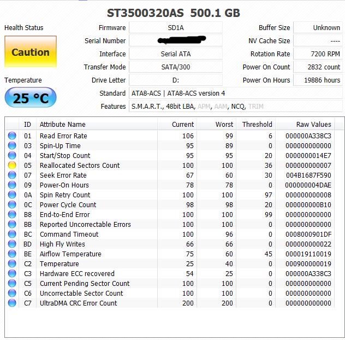Click the Rotation Rate field 7200 RPM
This screenshot has width=345, height=340.
tap(318, 54)
